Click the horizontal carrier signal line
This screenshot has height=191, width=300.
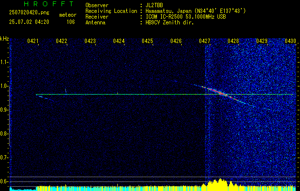pyautogui.click(x=165, y=94)
